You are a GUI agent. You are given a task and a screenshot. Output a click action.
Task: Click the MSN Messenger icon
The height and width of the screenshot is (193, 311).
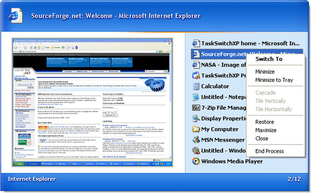(x=196, y=140)
